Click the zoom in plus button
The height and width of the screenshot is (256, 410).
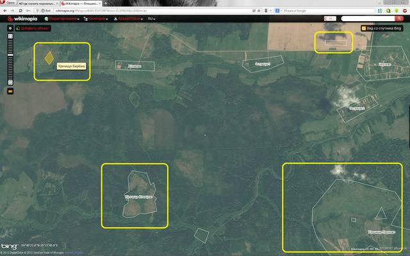point(10,37)
